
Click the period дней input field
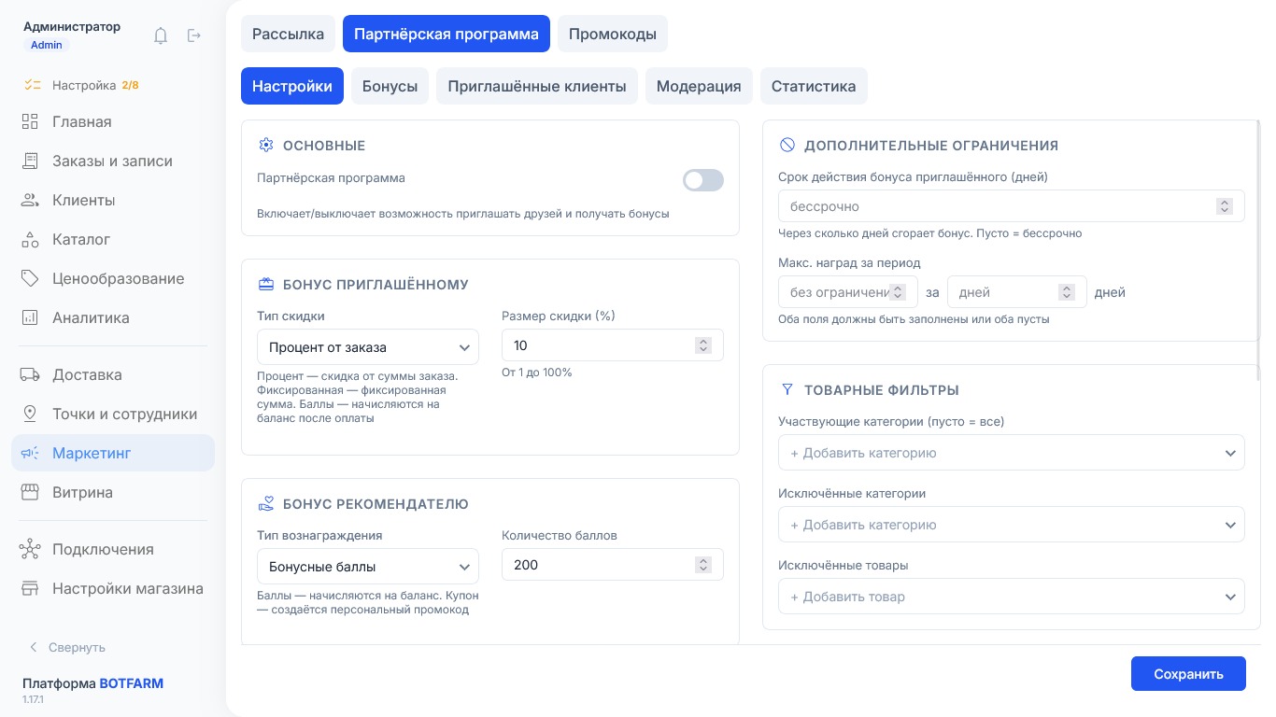tap(1017, 292)
